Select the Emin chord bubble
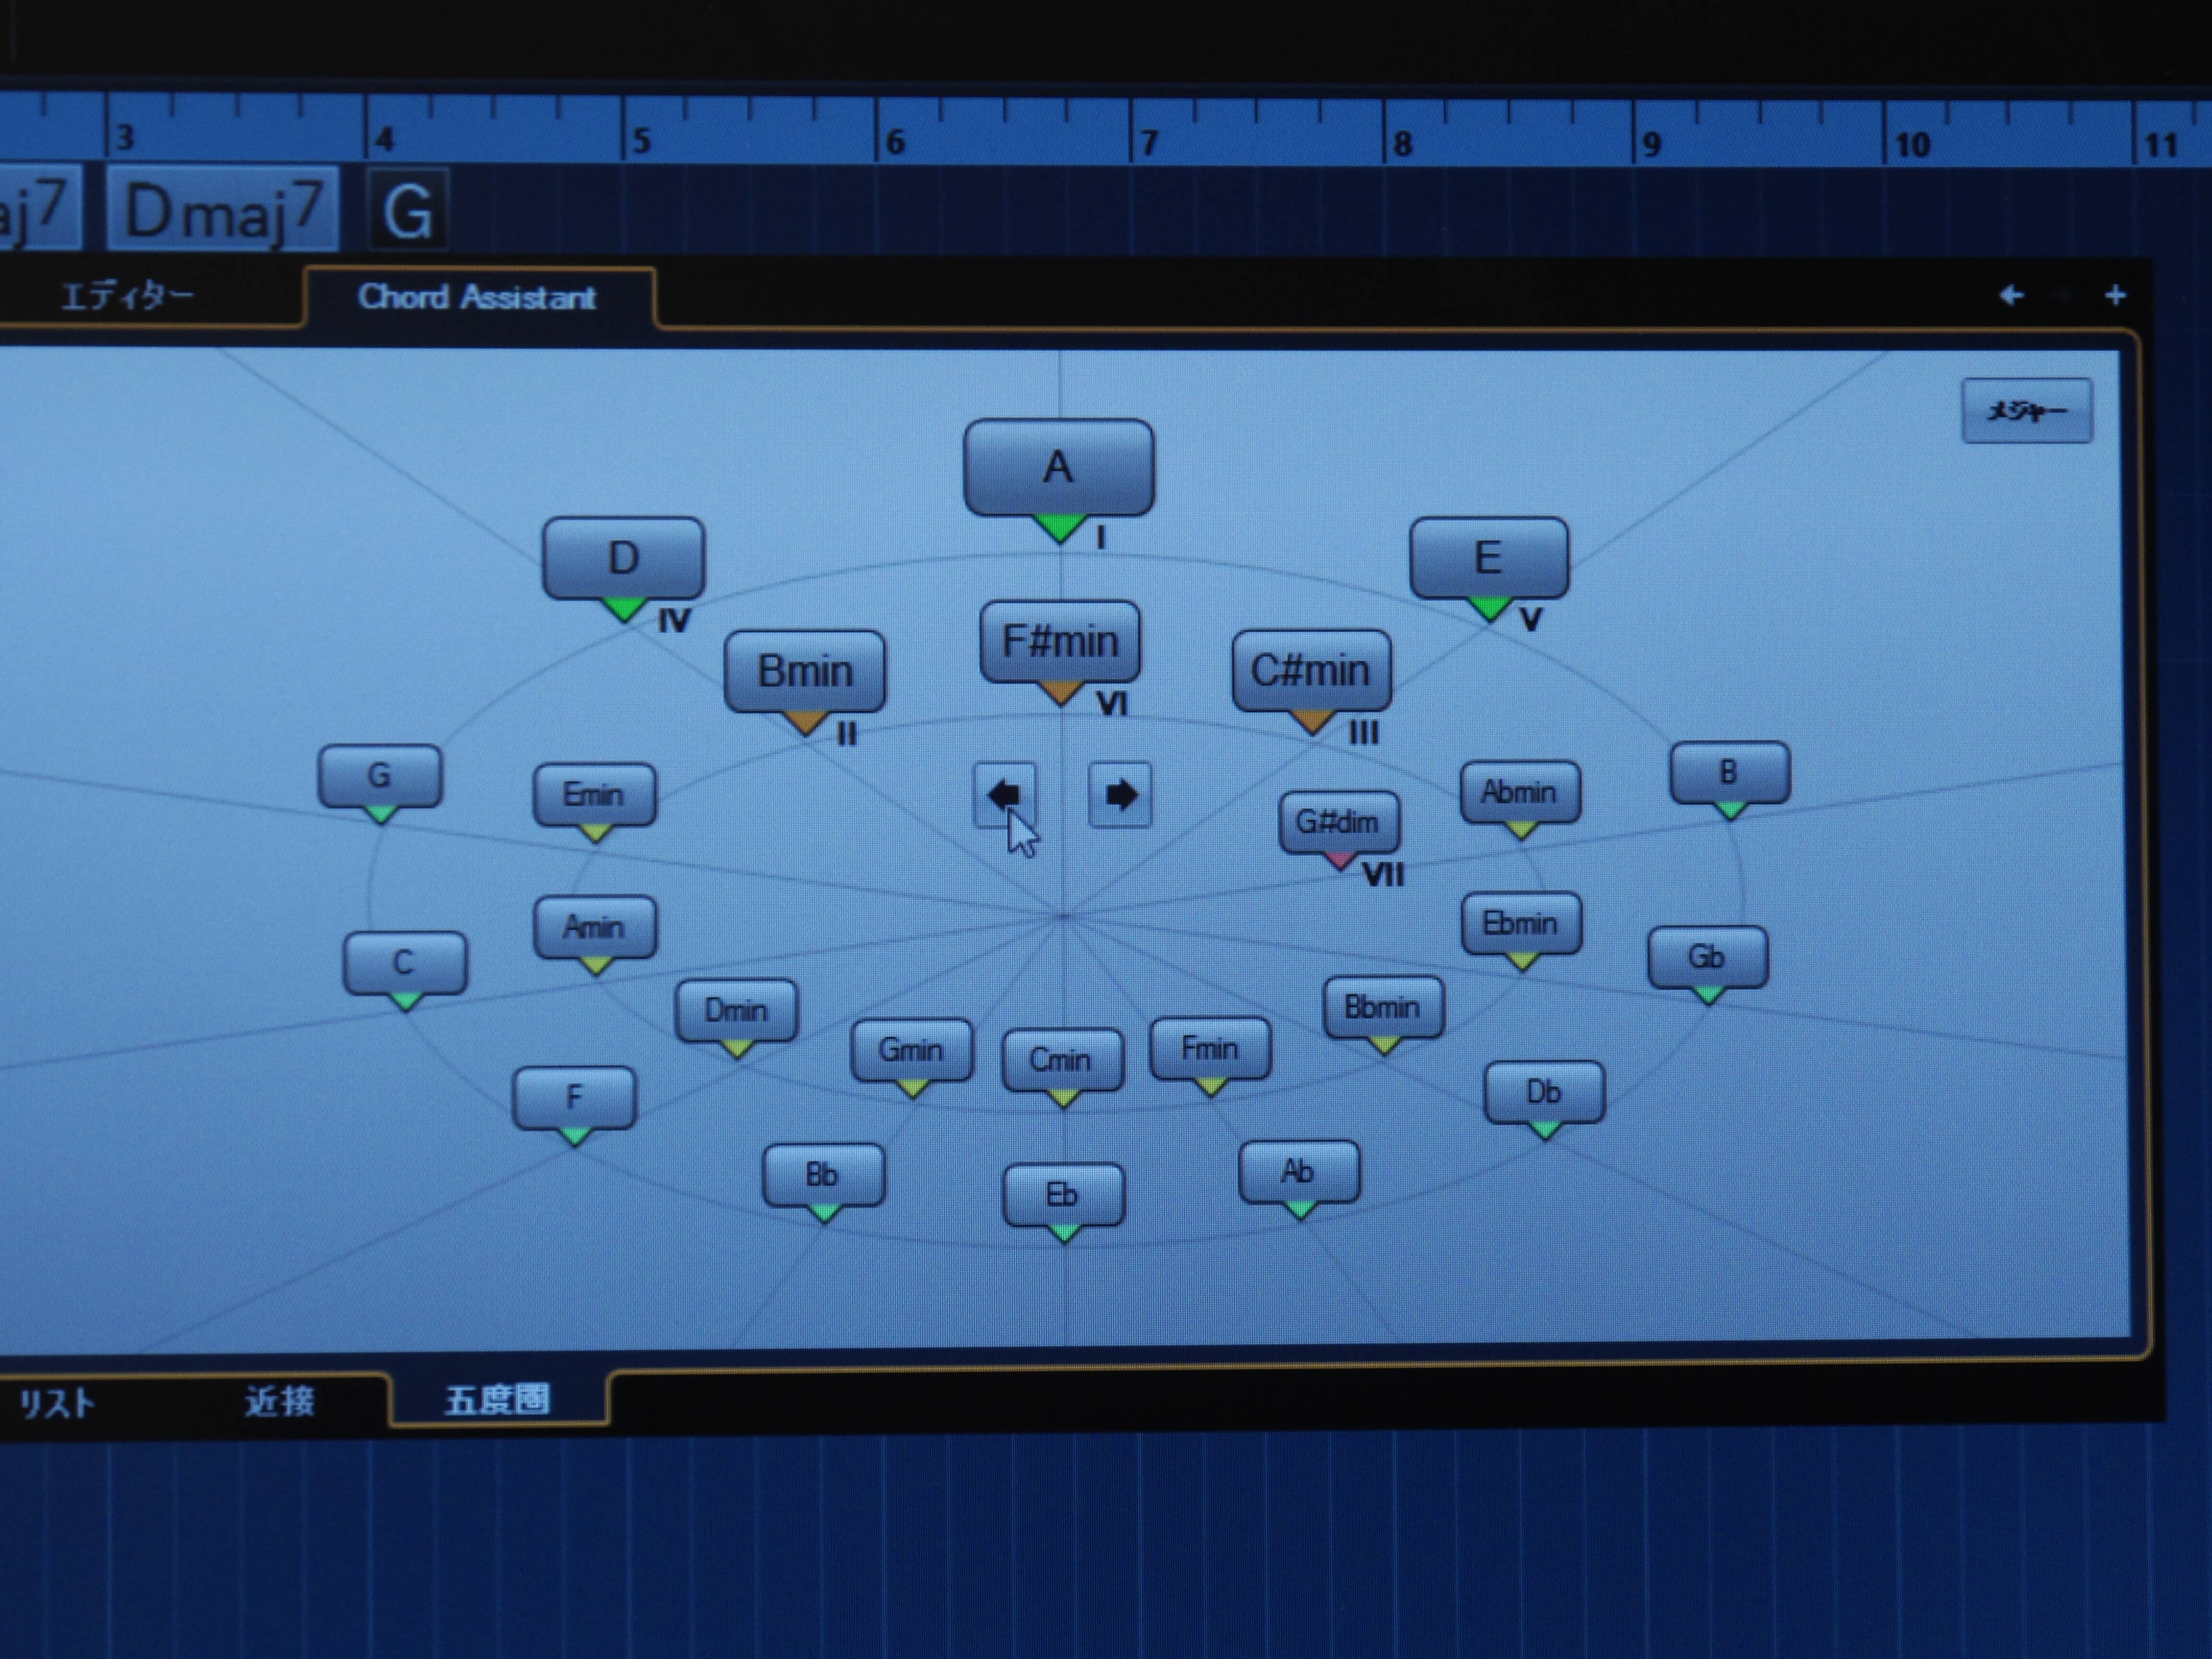2212x1659 pixels. click(x=595, y=795)
